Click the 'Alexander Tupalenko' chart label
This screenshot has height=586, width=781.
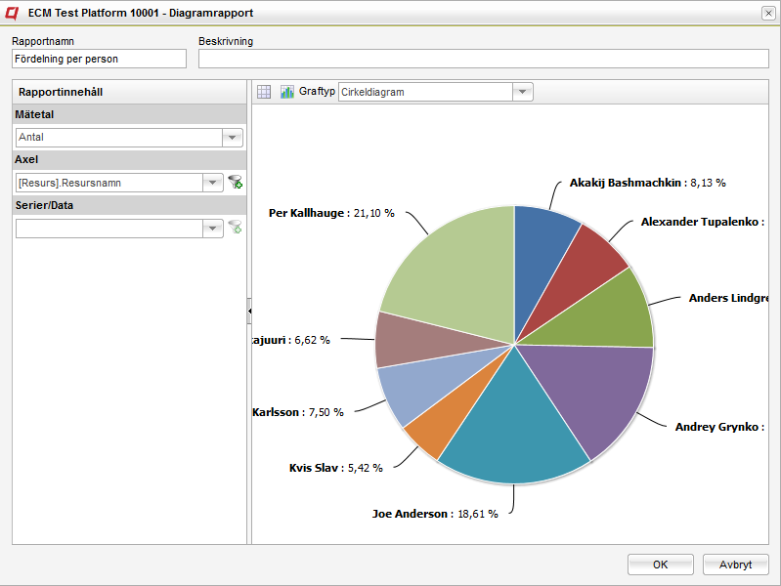[702, 222]
